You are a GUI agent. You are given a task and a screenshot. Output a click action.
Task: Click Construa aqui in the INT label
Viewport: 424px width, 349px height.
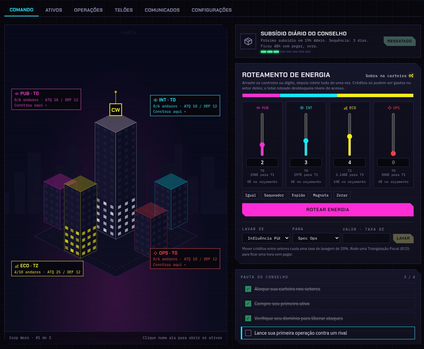coord(169,112)
